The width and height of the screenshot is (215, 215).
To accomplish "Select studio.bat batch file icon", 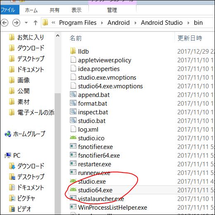I will (73, 120).
